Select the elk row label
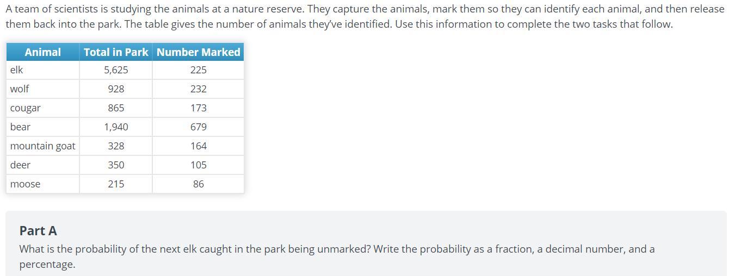The height and width of the screenshot is (276, 729). [16, 70]
